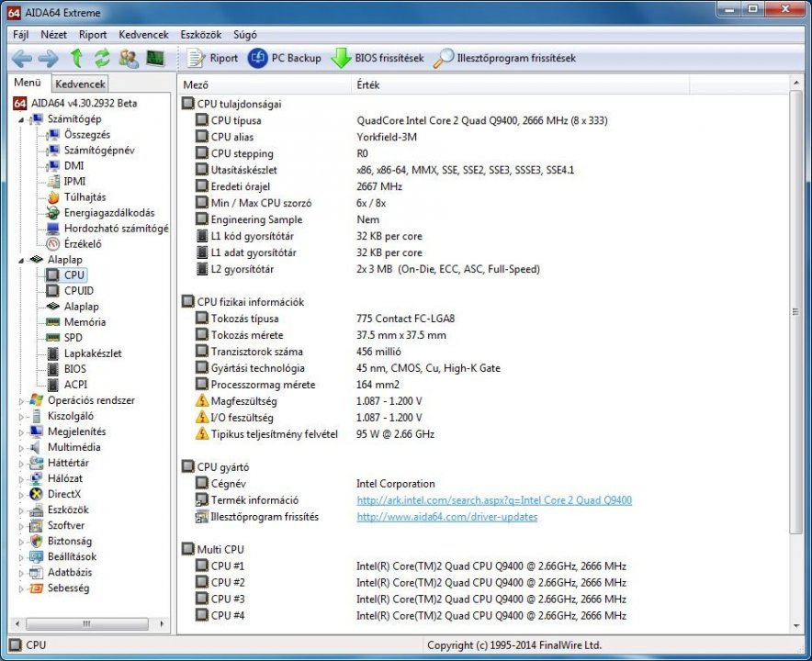Select Lapkakészlet chipset tree item
812x661 pixels.
[x=93, y=353]
